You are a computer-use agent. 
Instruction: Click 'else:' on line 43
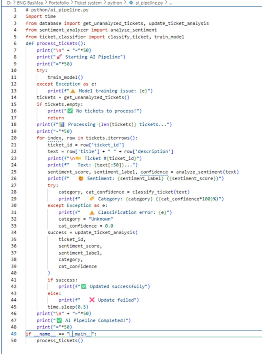pyautogui.click(x=54, y=293)
